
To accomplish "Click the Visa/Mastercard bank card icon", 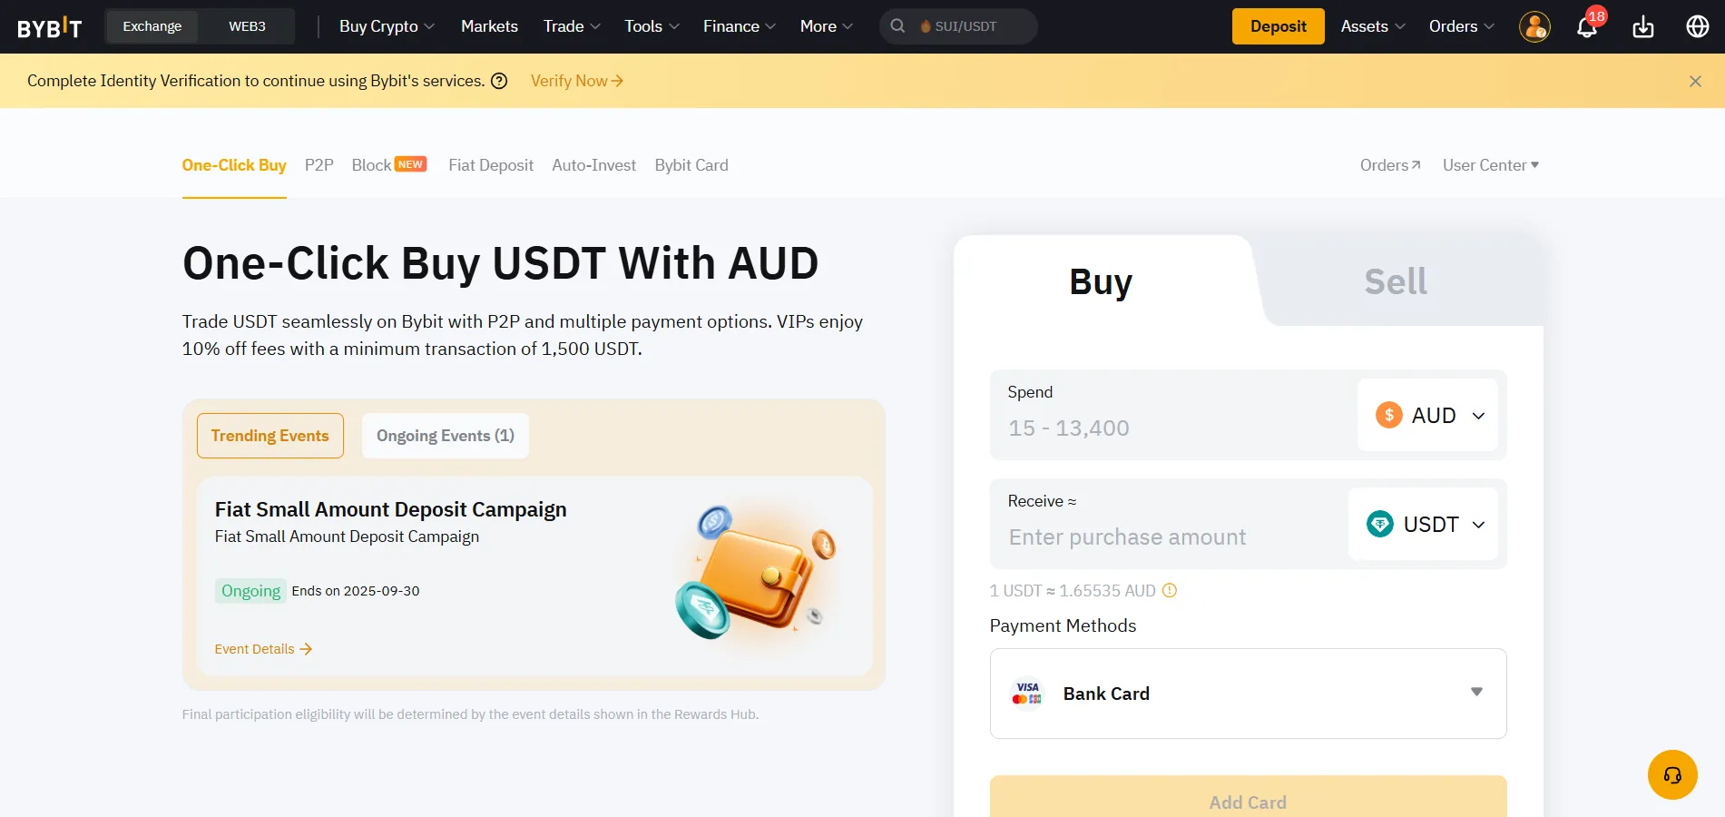I will [x=1026, y=694].
